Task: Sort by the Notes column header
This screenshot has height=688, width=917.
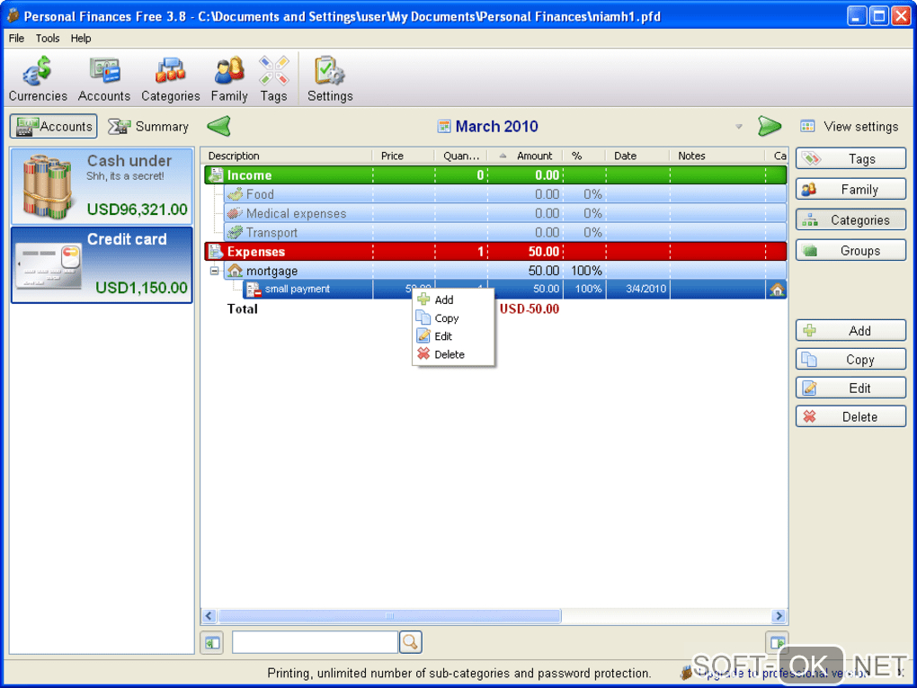Action: pyautogui.click(x=717, y=156)
